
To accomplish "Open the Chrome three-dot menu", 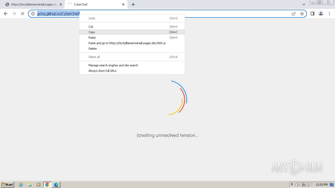I will [x=330, y=14].
